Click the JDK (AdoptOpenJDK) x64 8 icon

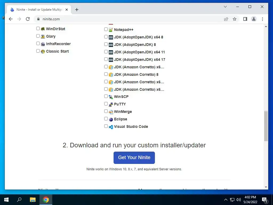point(111,37)
